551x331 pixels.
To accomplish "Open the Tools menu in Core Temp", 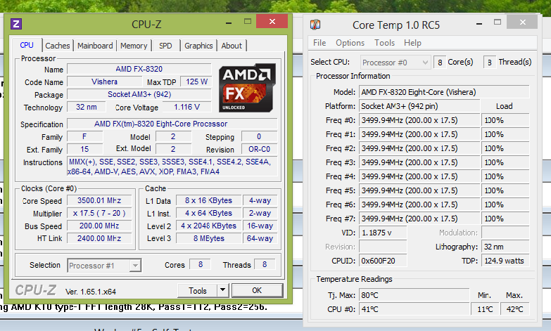I will [384, 43].
